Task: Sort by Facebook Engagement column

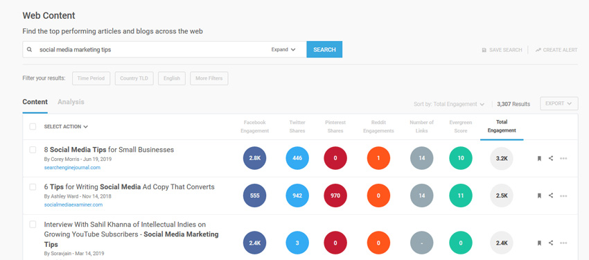Action: tap(255, 127)
